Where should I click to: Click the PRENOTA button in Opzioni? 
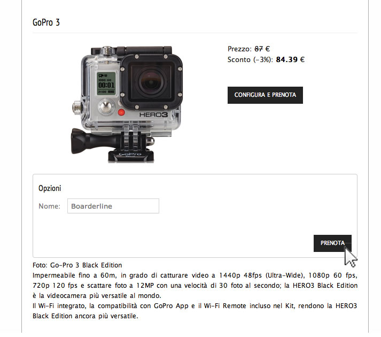click(x=332, y=243)
